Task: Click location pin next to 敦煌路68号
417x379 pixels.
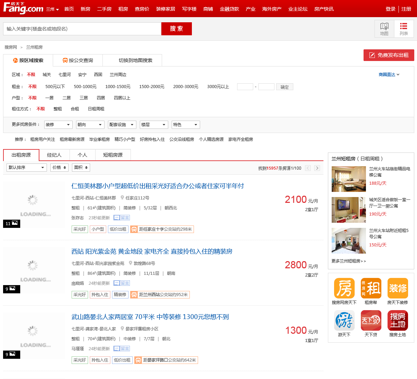Action: (x=130, y=263)
